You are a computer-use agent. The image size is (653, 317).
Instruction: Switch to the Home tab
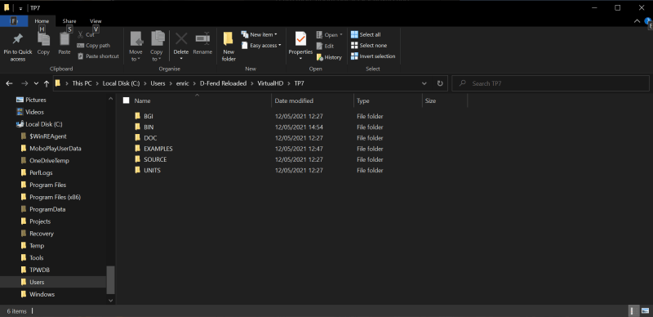42,21
